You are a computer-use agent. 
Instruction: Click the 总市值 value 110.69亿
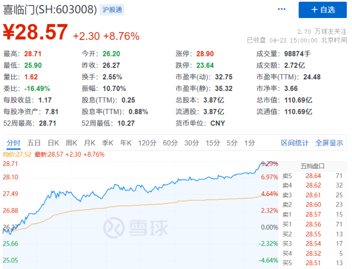tap(298, 100)
